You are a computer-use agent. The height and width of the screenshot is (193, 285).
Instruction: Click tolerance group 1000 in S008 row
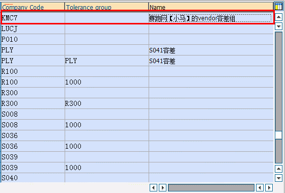point(107,125)
